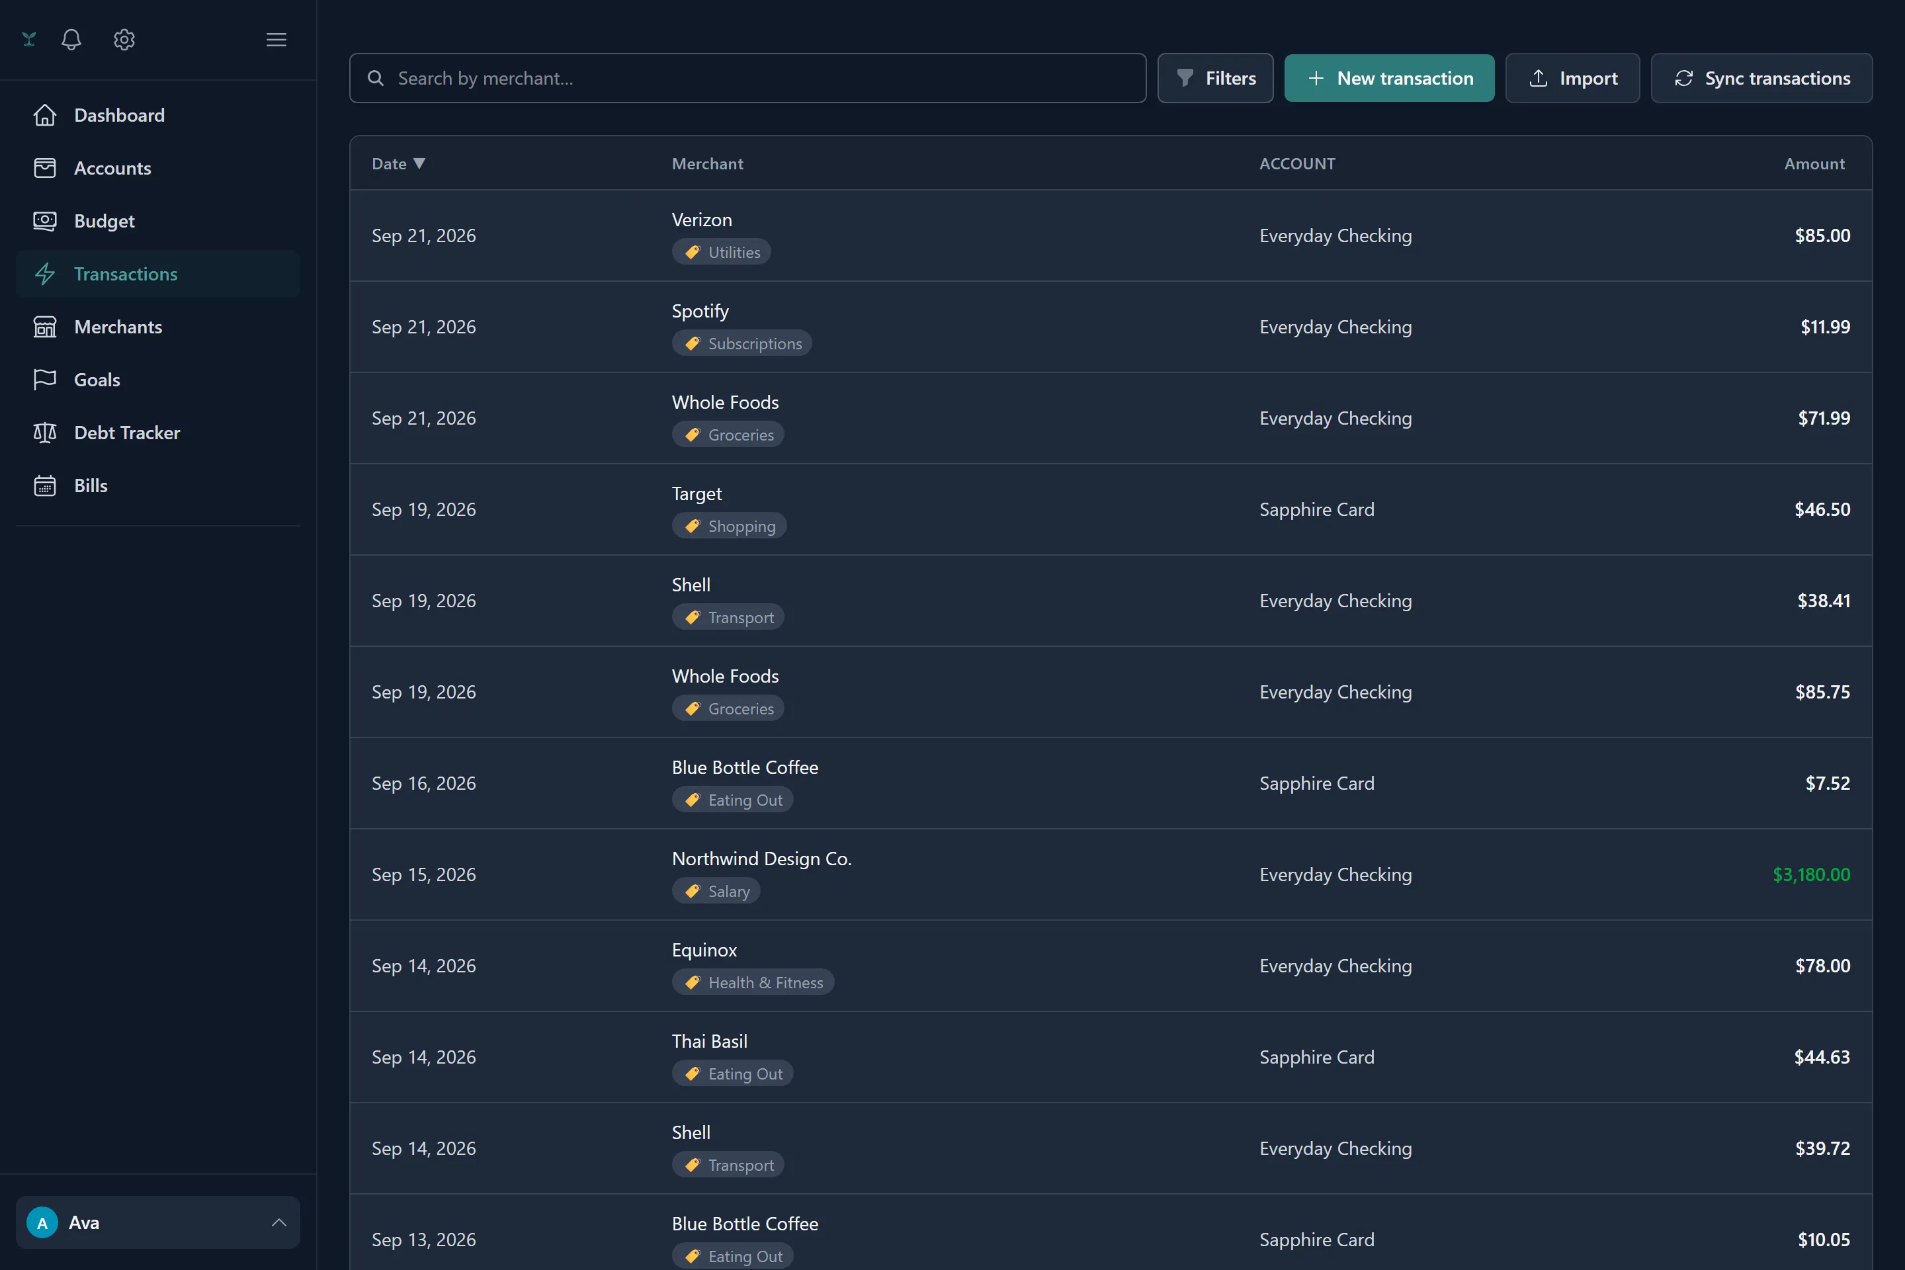Click the Salary category tag
1905x1270 pixels.
(x=716, y=891)
